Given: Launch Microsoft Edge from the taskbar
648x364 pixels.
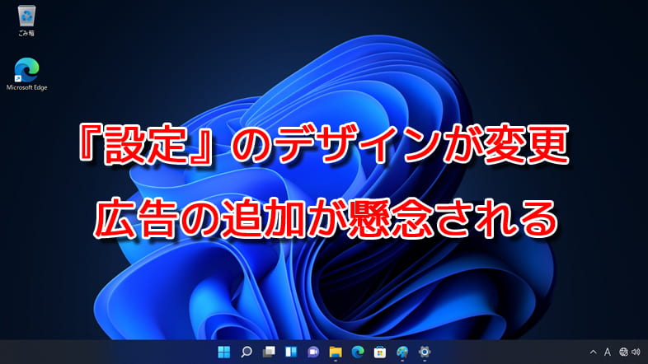Looking at the screenshot, I should (x=358, y=352).
